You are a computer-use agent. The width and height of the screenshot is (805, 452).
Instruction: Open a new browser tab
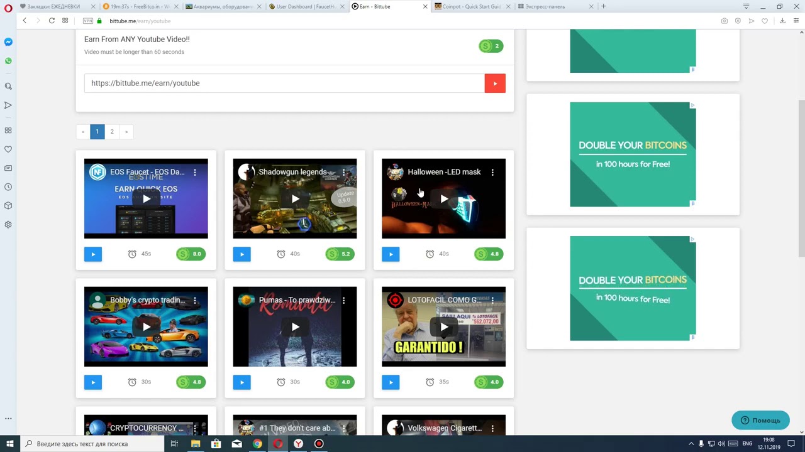603,6
